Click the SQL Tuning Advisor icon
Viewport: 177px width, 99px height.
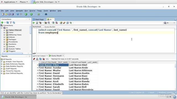click(x=49, y=23)
